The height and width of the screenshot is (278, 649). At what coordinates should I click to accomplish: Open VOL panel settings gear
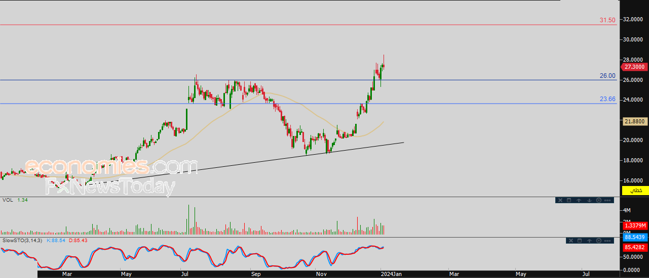coord(599,200)
